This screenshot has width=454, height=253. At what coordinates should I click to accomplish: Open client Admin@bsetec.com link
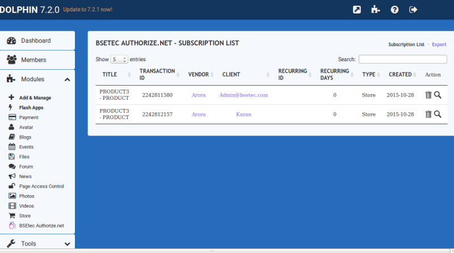tap(243, 95)
